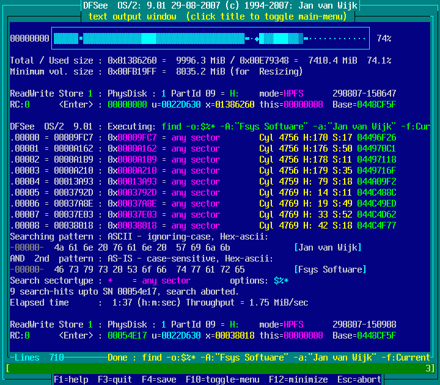This screenshot has width=440, height=385.
Task: Click text output window title to toggle main-menu
Action: pyautogui.click(x=218, y=16)
